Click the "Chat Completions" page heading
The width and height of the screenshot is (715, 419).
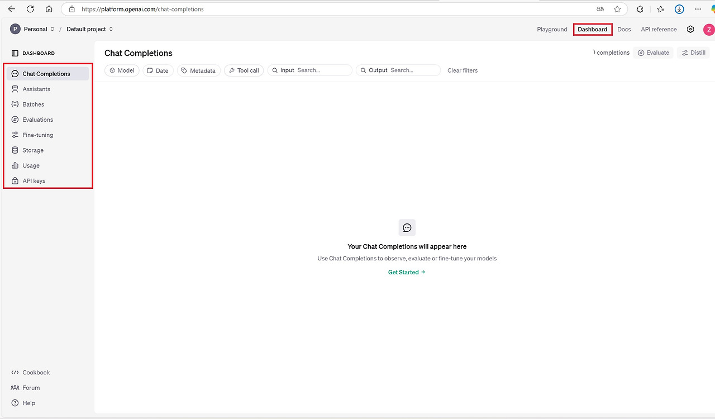pyautogui.click(x=139, y=53)
